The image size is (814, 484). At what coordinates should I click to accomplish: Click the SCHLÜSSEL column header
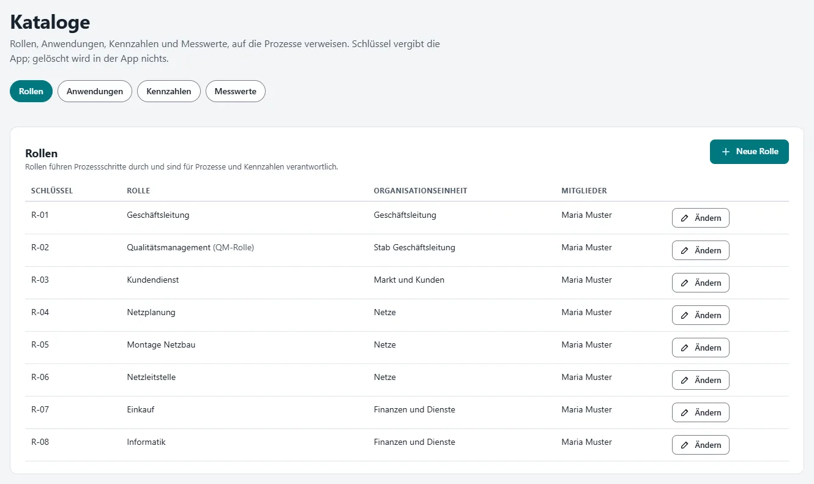[52, 191]
